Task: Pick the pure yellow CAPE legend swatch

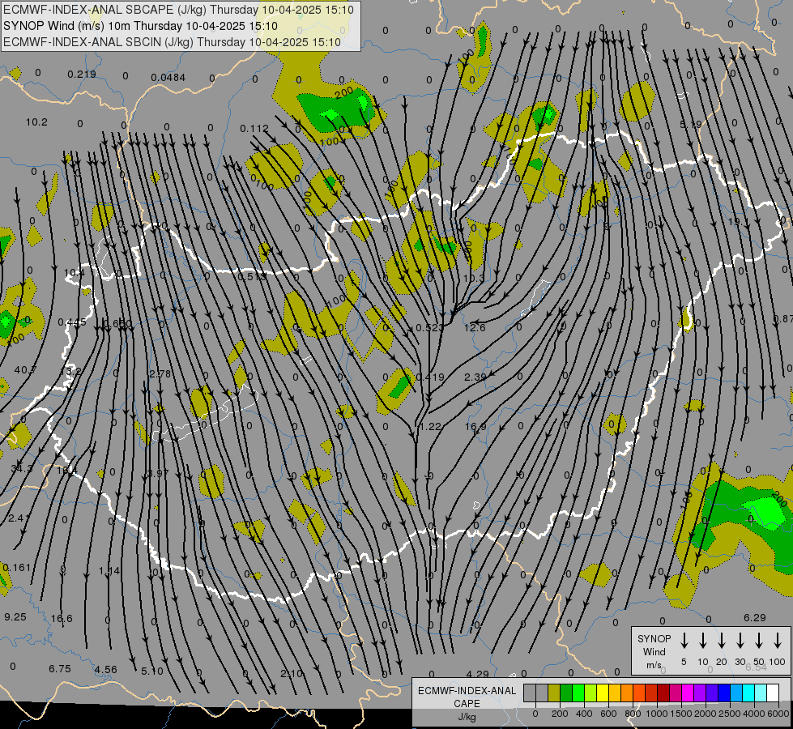Action: 603,693
